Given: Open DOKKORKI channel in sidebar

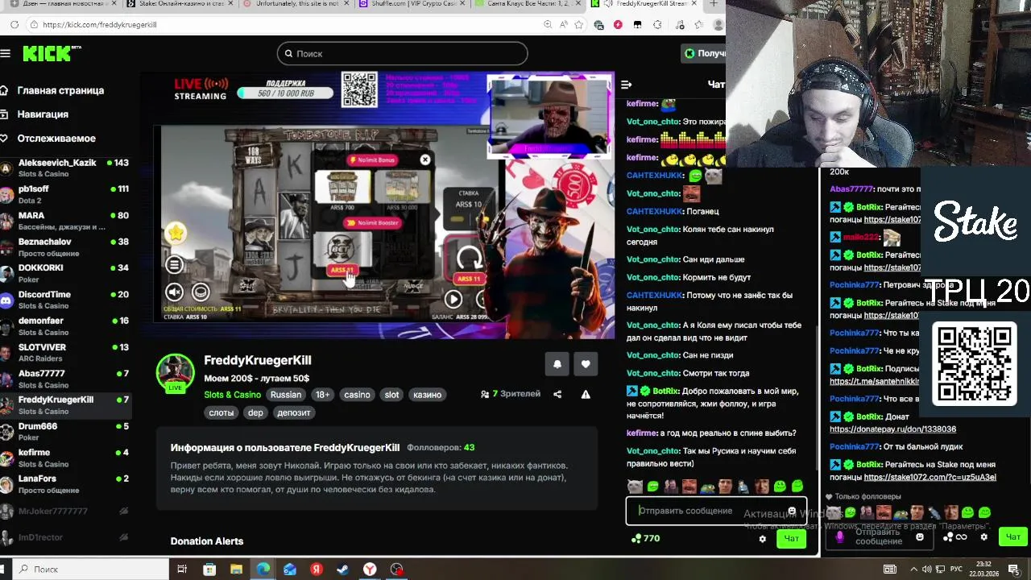Looking at the screenshot, I should [x=65, y=273].
